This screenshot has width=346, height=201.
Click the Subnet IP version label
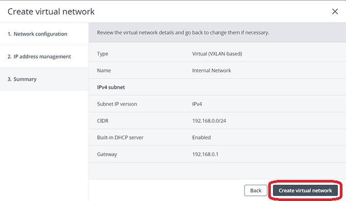coord(117,104)
